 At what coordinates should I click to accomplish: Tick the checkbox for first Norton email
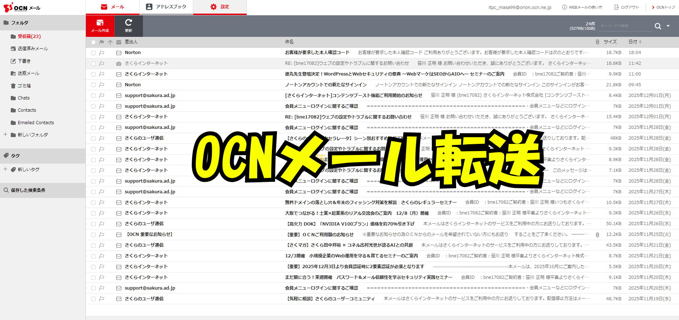pos(93,53)
